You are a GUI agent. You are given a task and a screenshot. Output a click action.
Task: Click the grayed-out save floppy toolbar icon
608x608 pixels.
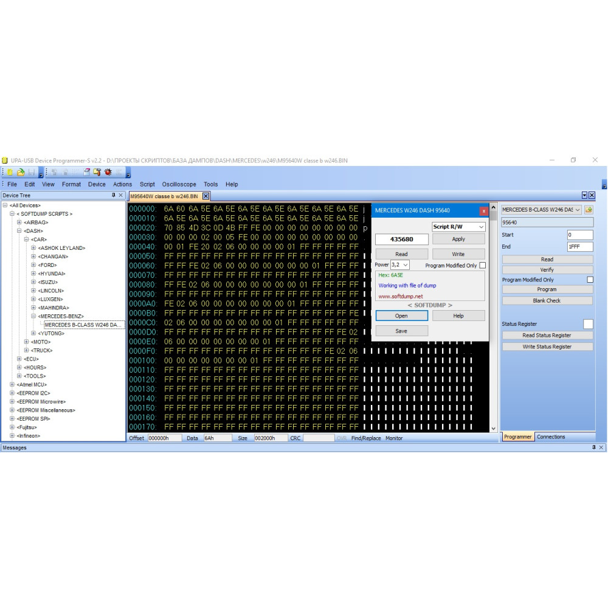[32, 172]
